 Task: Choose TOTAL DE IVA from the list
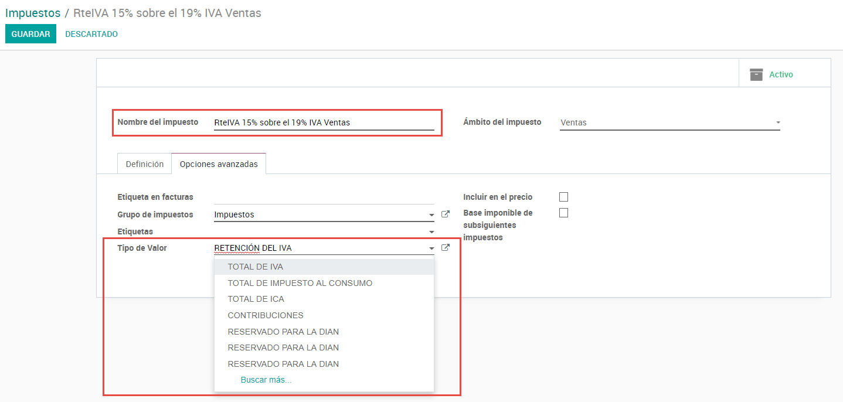tap(255, 267)
